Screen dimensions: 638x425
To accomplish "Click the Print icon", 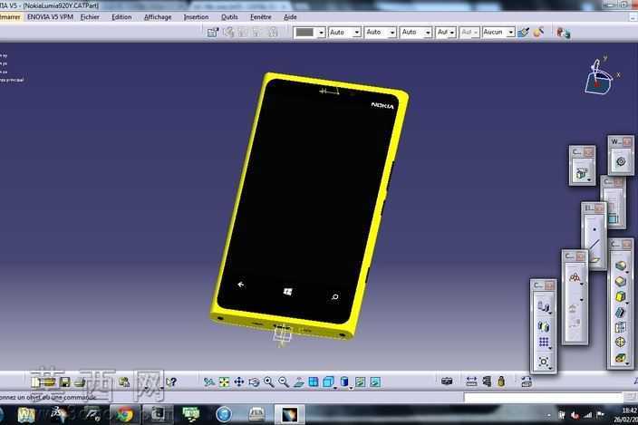I will point(80,382).
